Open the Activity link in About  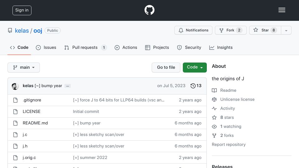pyautogui.click(x=227, y=108)
